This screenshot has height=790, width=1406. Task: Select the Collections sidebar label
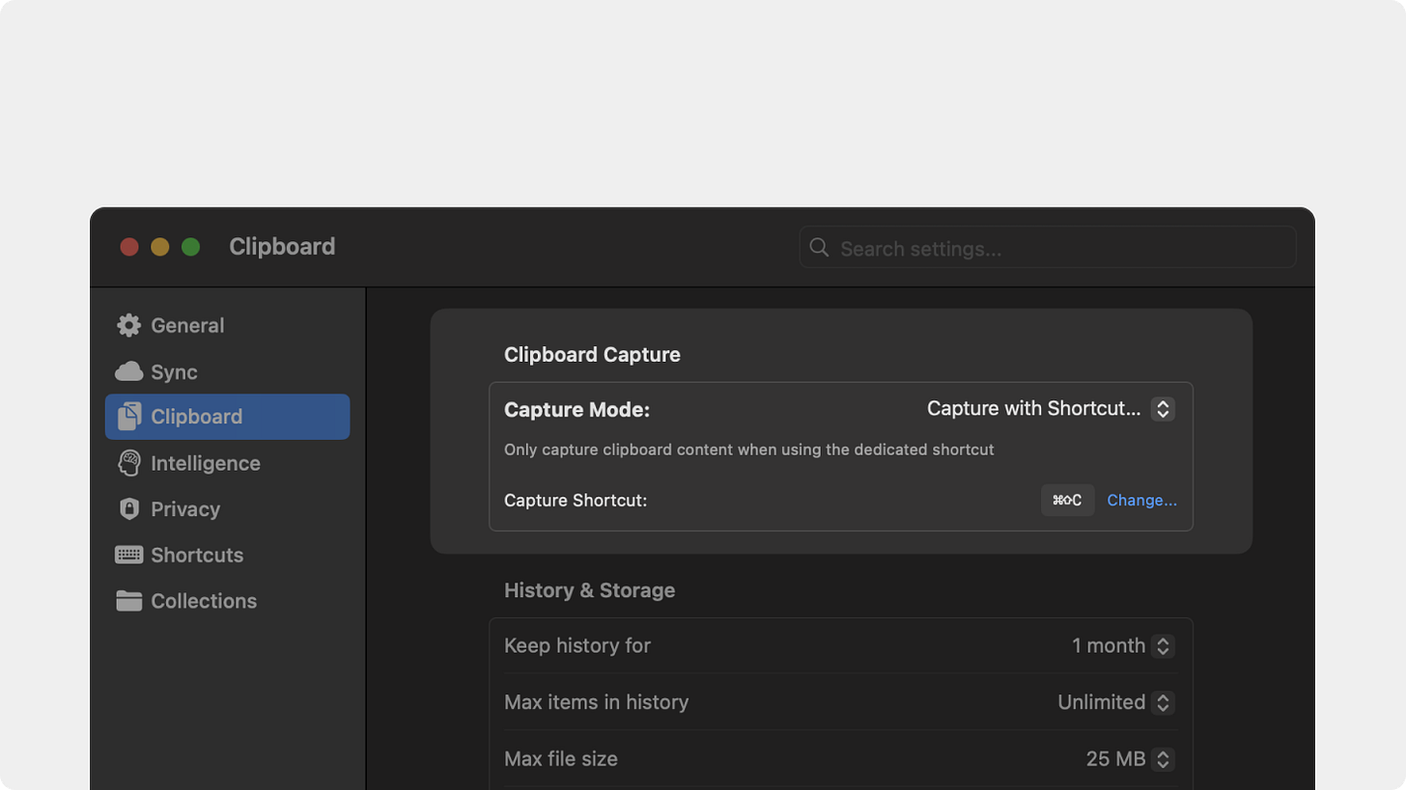coord(204,601)
